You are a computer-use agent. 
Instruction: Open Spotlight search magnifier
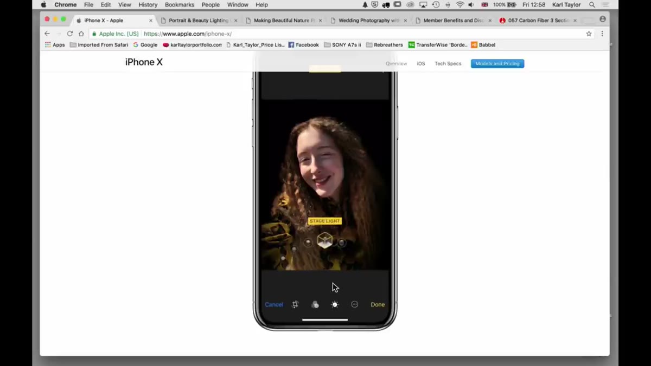click(x=592, y=5)
